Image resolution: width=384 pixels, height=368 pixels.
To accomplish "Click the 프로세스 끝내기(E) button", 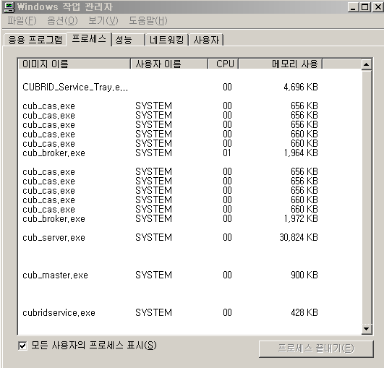I will [x=316, y=348].
